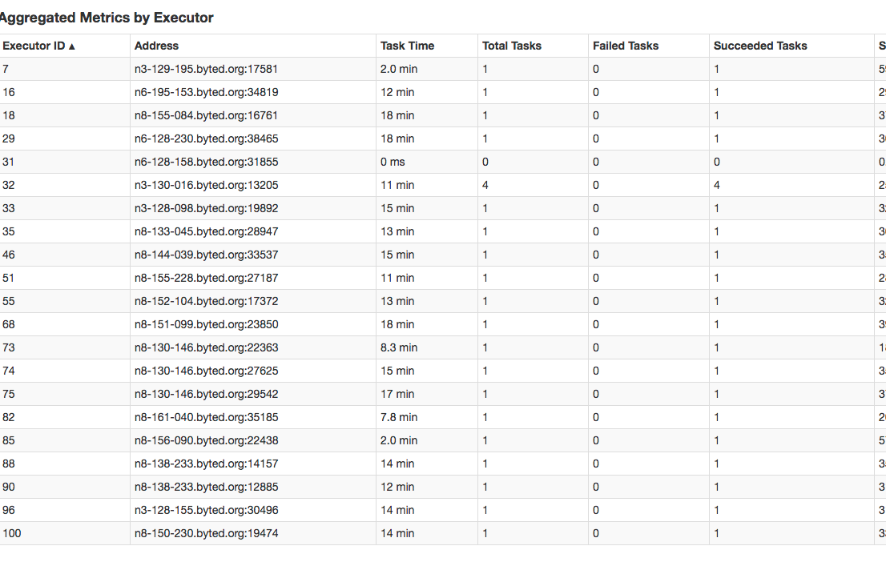Click the ascending sort arrow beside Executor ID

click(x=72, y=46)
